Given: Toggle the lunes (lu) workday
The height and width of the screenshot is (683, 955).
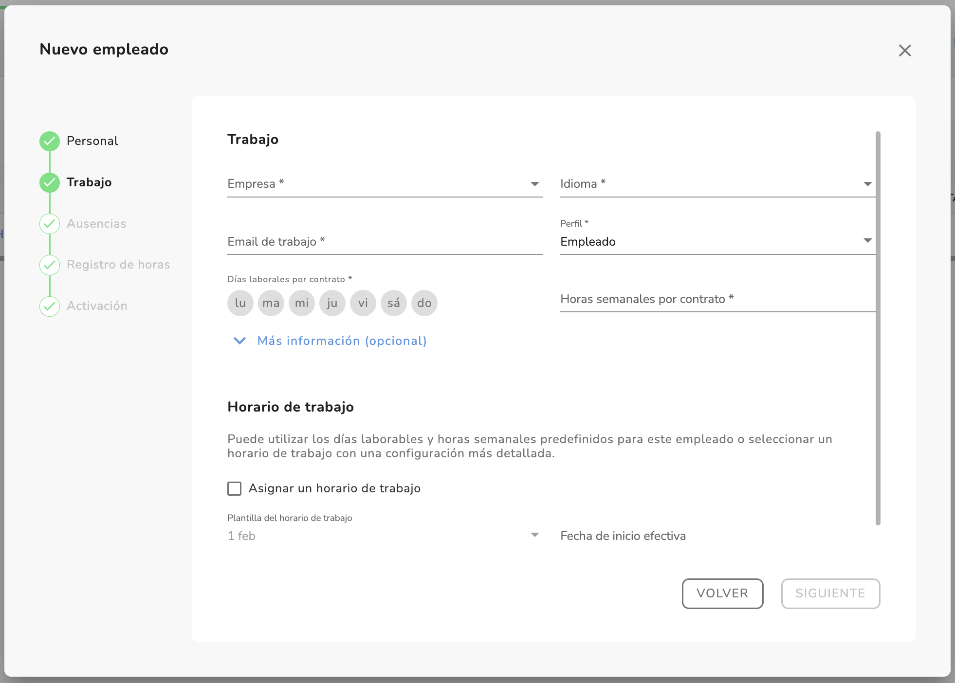Looking at the screenshot, I should (x=240, y=303).
